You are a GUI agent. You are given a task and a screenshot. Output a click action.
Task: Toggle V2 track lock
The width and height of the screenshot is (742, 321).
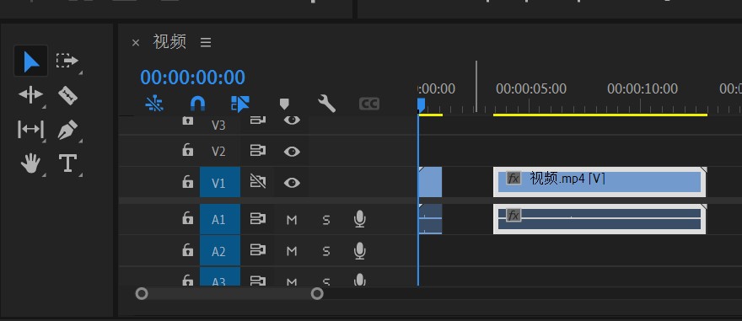point(188,151)
